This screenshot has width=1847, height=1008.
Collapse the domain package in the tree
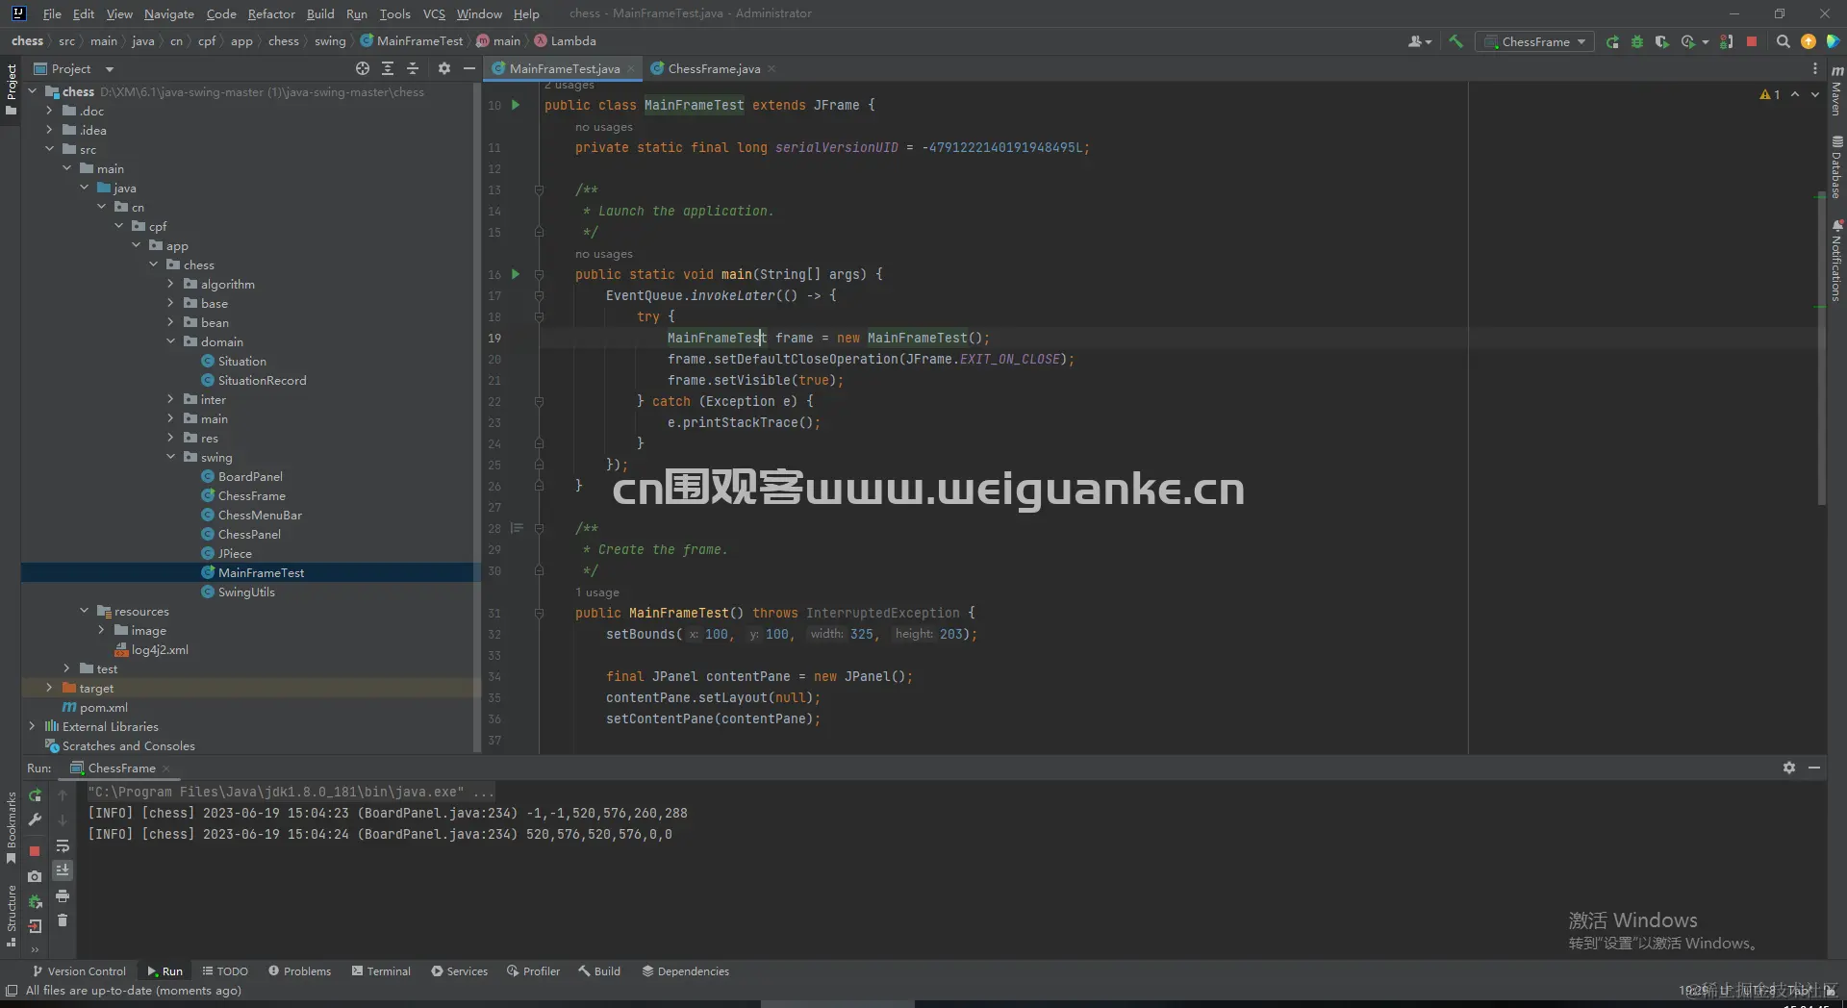point(170,341)
